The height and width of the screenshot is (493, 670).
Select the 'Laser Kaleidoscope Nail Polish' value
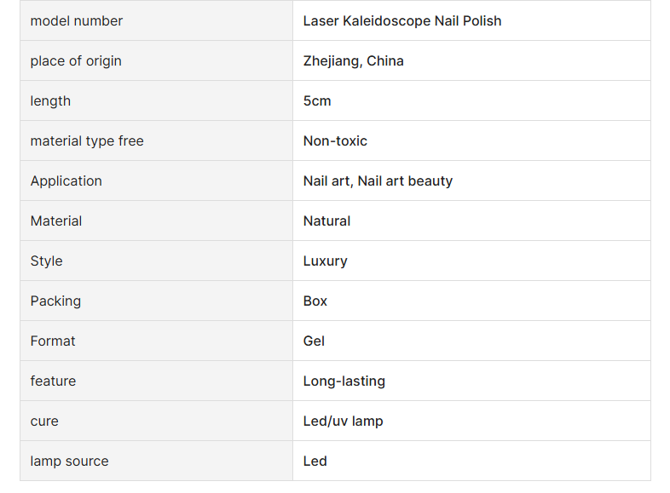(x=402, y=21)
